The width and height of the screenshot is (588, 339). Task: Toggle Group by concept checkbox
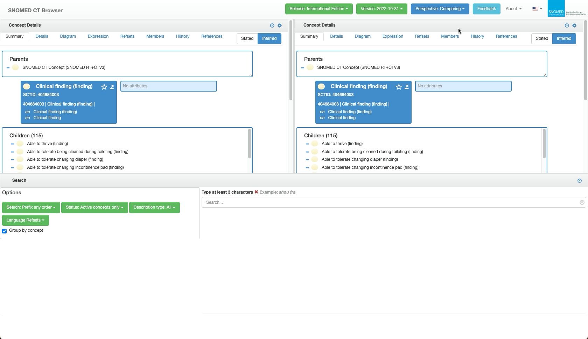click(x=5, y=231)
